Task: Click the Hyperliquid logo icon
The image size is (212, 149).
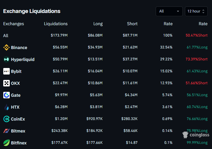Action: [6, 60]
